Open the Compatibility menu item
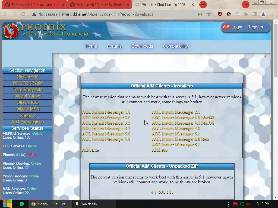This screenshot has height=208, width=278. coord(175,46)
